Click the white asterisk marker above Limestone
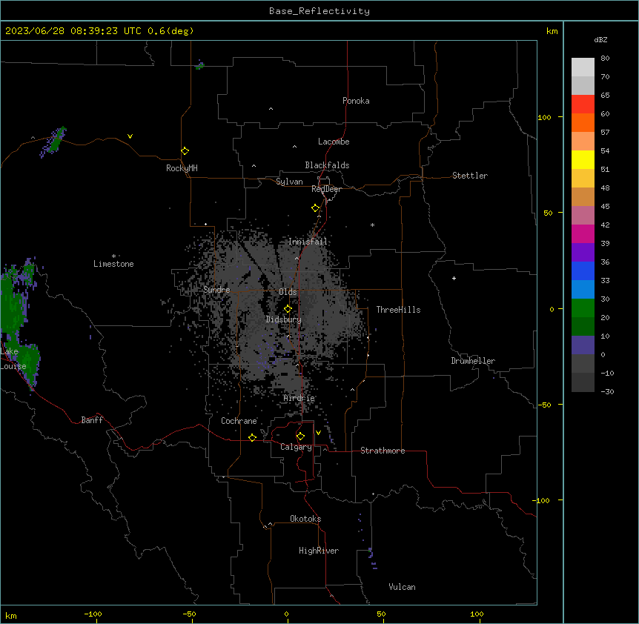Screen dimensions: 639x624 (x=113, y=256)
